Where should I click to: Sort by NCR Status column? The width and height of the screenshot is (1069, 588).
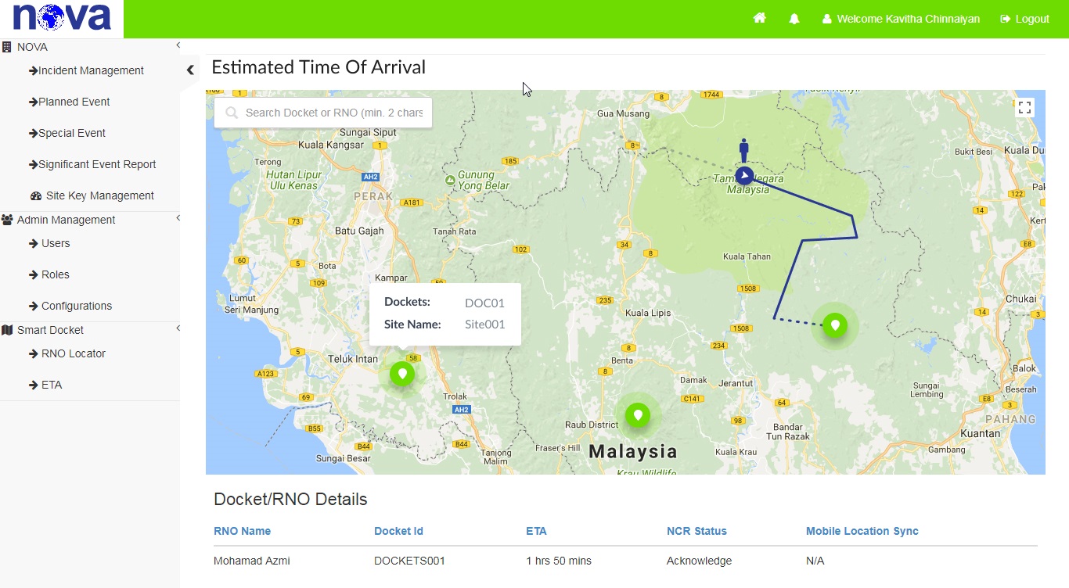click(x=696, y=531)
